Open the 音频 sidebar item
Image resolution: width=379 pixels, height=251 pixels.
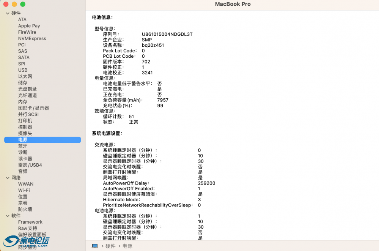pos(23,171)
